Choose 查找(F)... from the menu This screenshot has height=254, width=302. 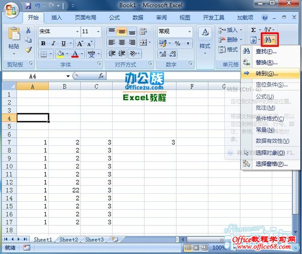point(270,51)
